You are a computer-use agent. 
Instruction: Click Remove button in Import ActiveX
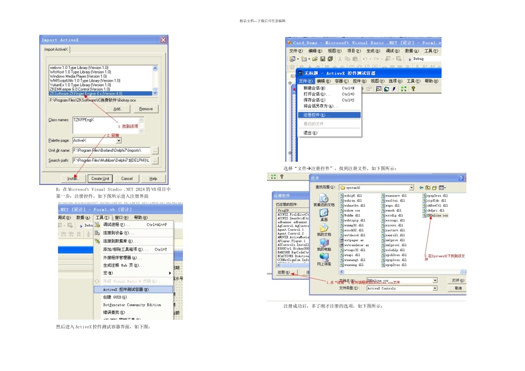point(146,109)
